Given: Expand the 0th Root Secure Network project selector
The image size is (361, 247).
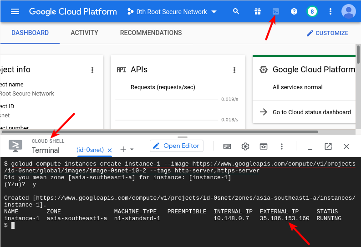Looking at the screenshot, I should click(172, 11).
